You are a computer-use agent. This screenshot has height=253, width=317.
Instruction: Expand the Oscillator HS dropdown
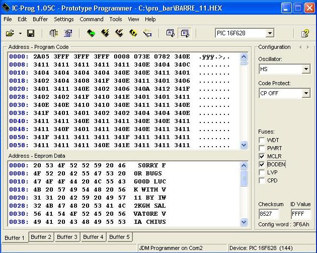click(306, 69)
